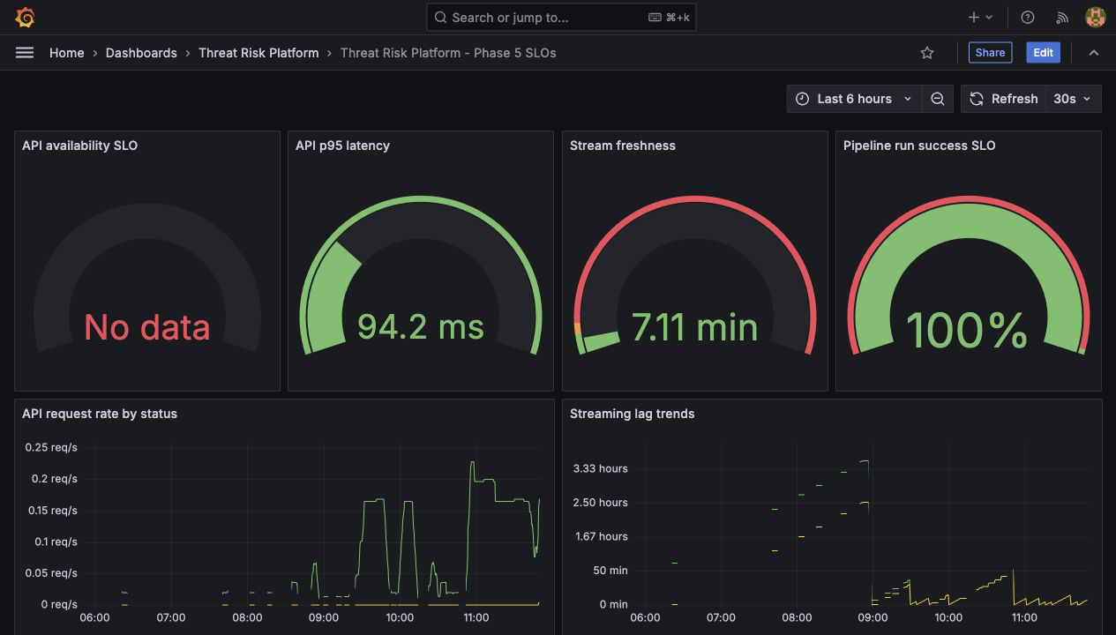The image size is (1116, 635).
Task: Click the 0.15 req/s axis label
Action: click(x=51, y=511)
